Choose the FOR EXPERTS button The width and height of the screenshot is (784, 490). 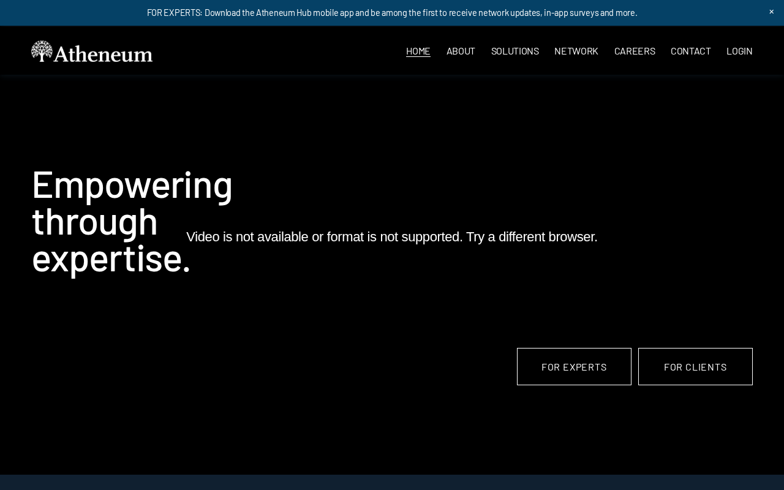point(574,367)
